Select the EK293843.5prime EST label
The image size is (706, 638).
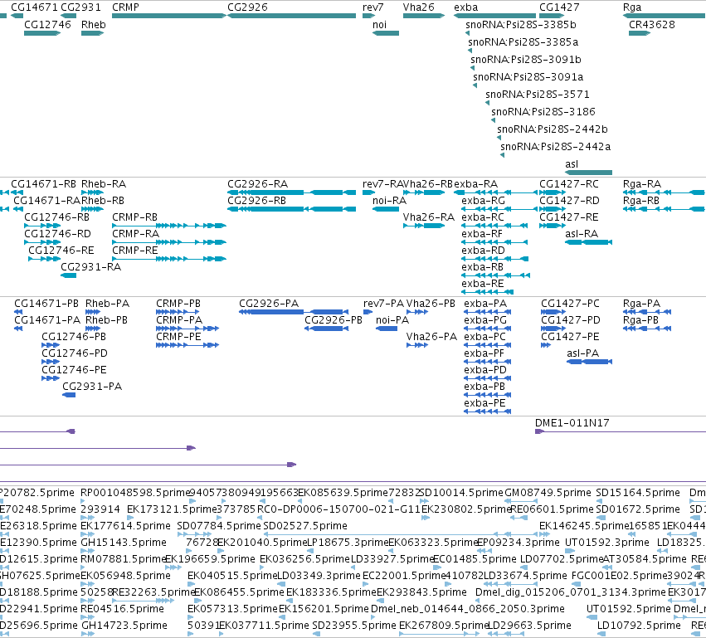click(x=422, y=592)
